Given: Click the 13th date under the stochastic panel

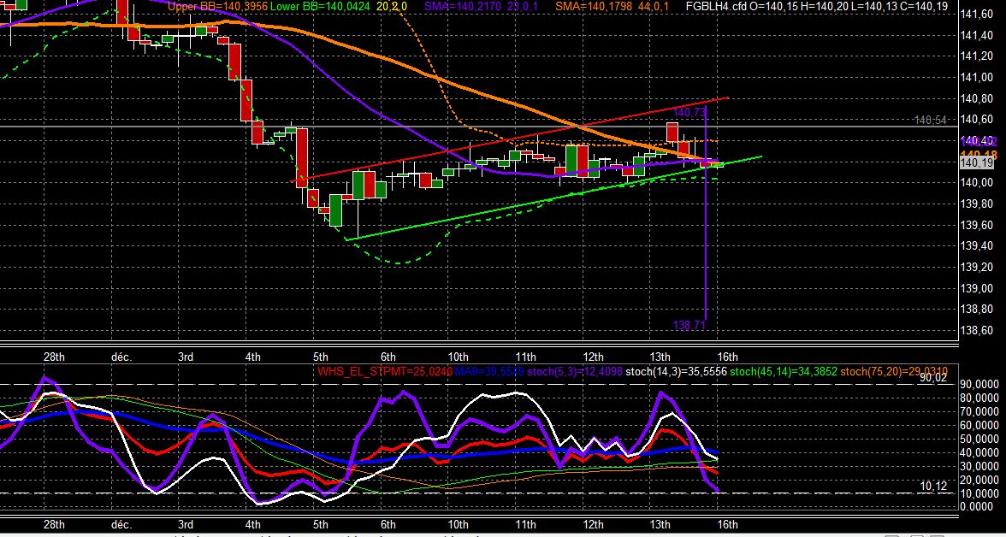Looking at the screenshot, I should pos(660,524).
